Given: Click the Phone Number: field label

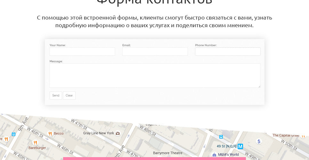Looking at the screenshot, I should click(x=206, y=45).
